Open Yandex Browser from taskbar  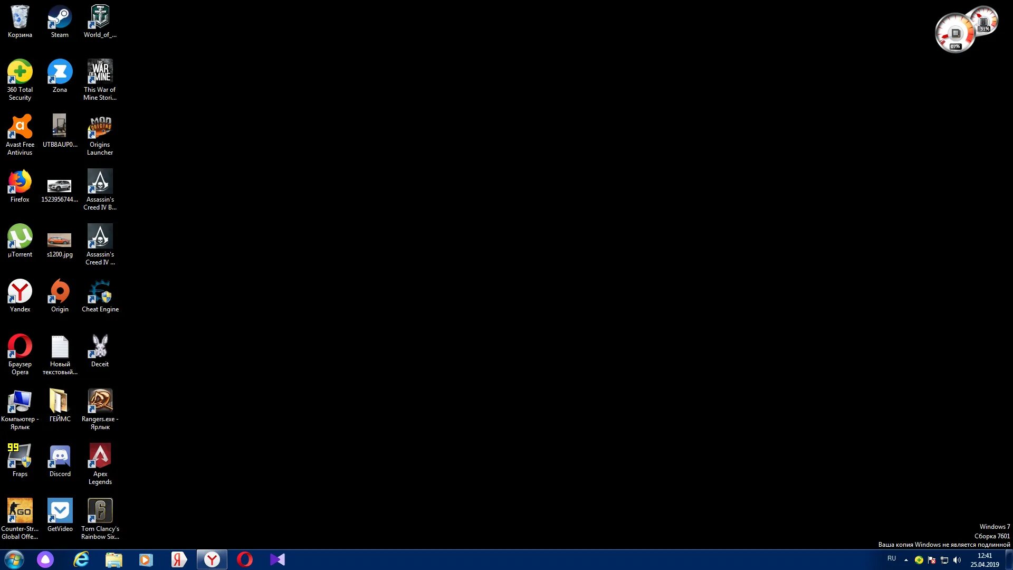tap(212, 559)
